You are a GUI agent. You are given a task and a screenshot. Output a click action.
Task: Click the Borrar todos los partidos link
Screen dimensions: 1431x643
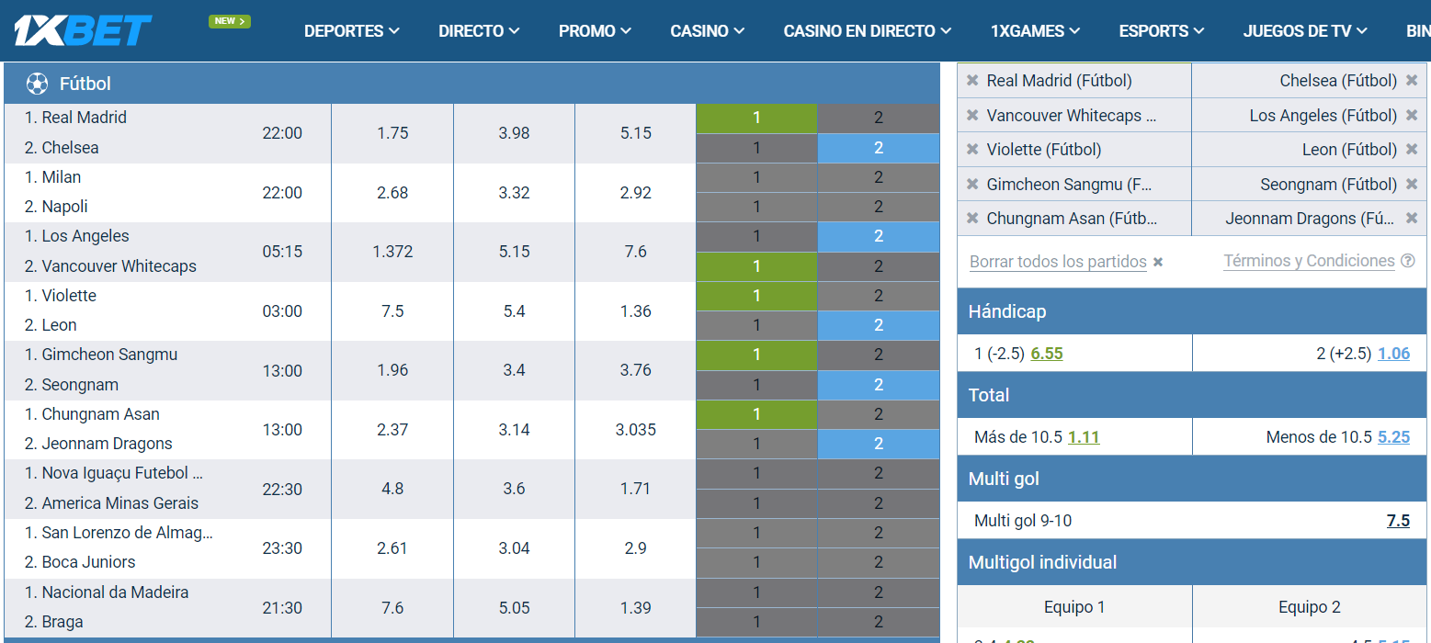point(1058,262)
